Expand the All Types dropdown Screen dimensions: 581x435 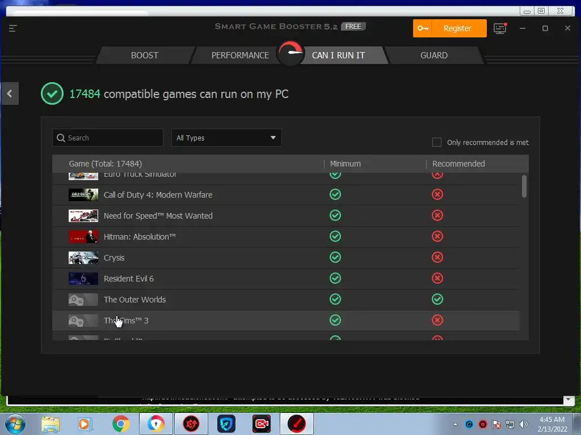[226, 138]
